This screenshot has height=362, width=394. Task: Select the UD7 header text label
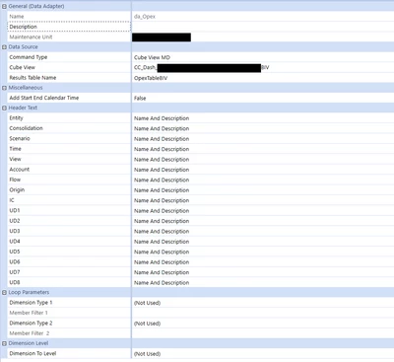click(15, 272)
